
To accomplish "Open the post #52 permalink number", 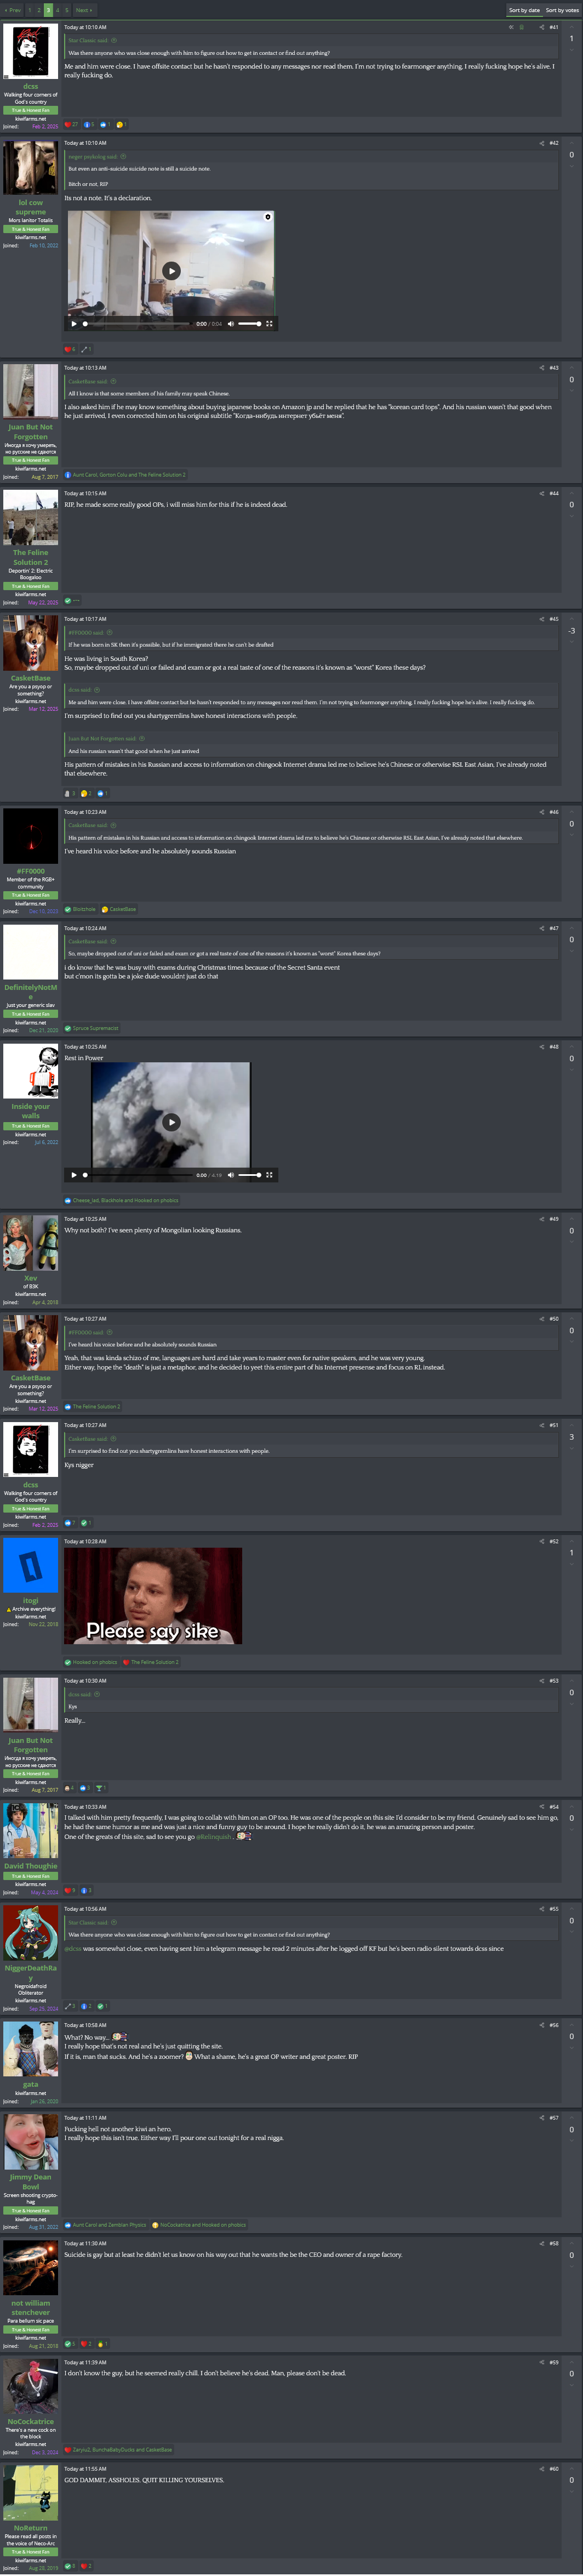I will (553, 1541).
